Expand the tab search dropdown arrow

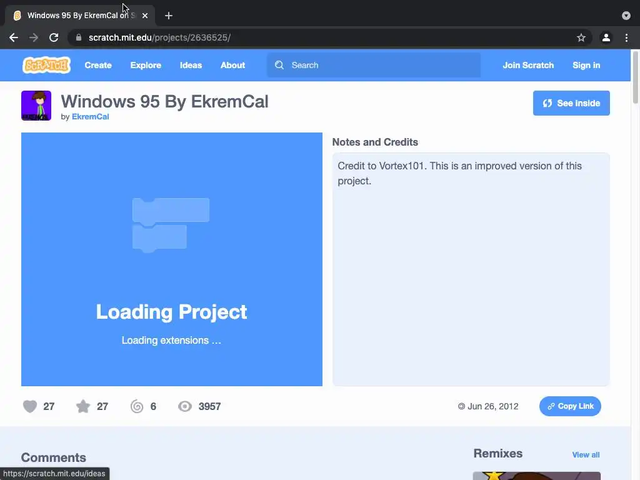click(x=626, y=16)
